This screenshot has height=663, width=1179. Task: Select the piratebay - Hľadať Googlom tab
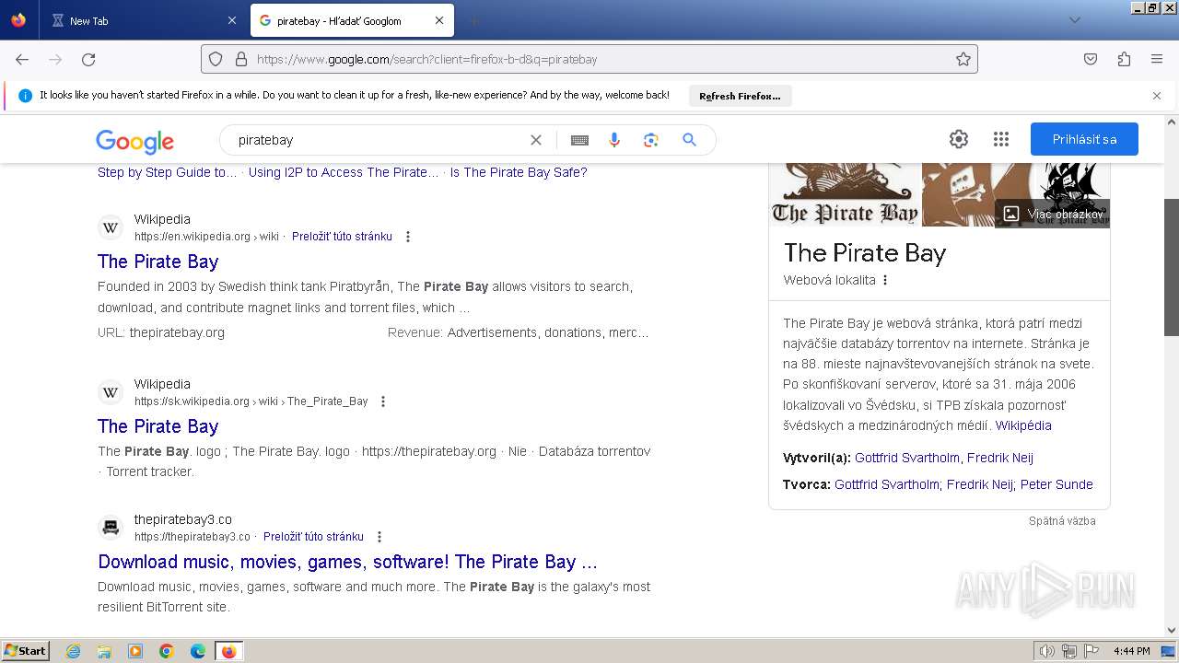tap(352, 20)
